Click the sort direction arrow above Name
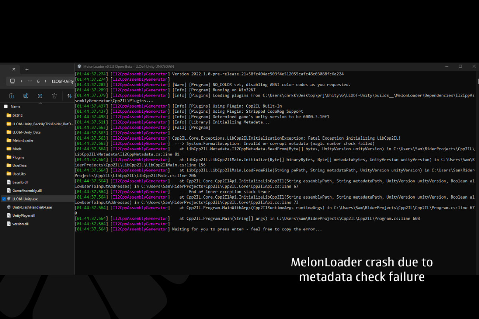Viewport: 479px width, 319px height. click(x=40, y=103)
